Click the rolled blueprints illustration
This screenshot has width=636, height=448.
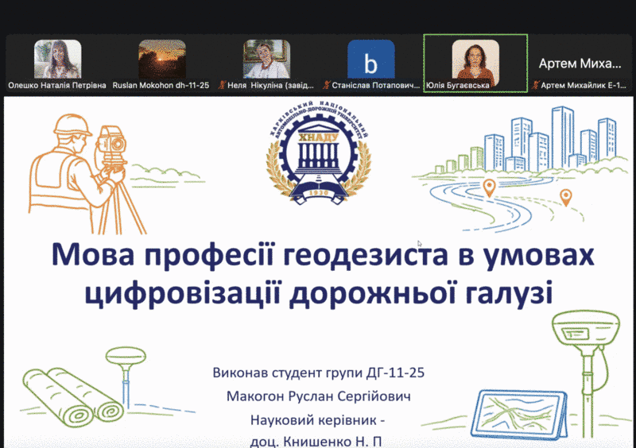click(x=59, y=394)
